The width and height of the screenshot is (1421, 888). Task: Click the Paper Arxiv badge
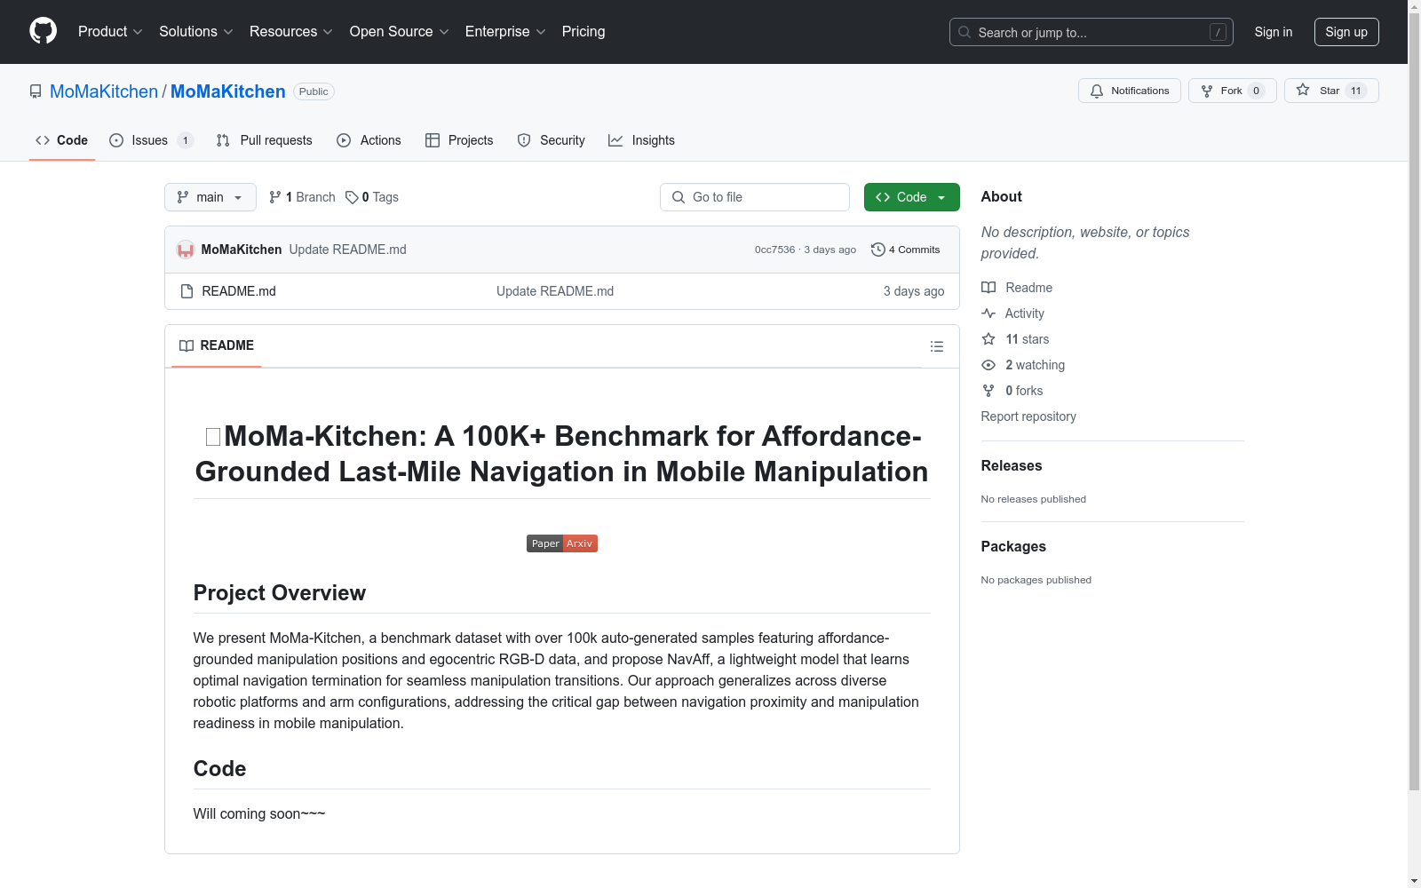562,543
